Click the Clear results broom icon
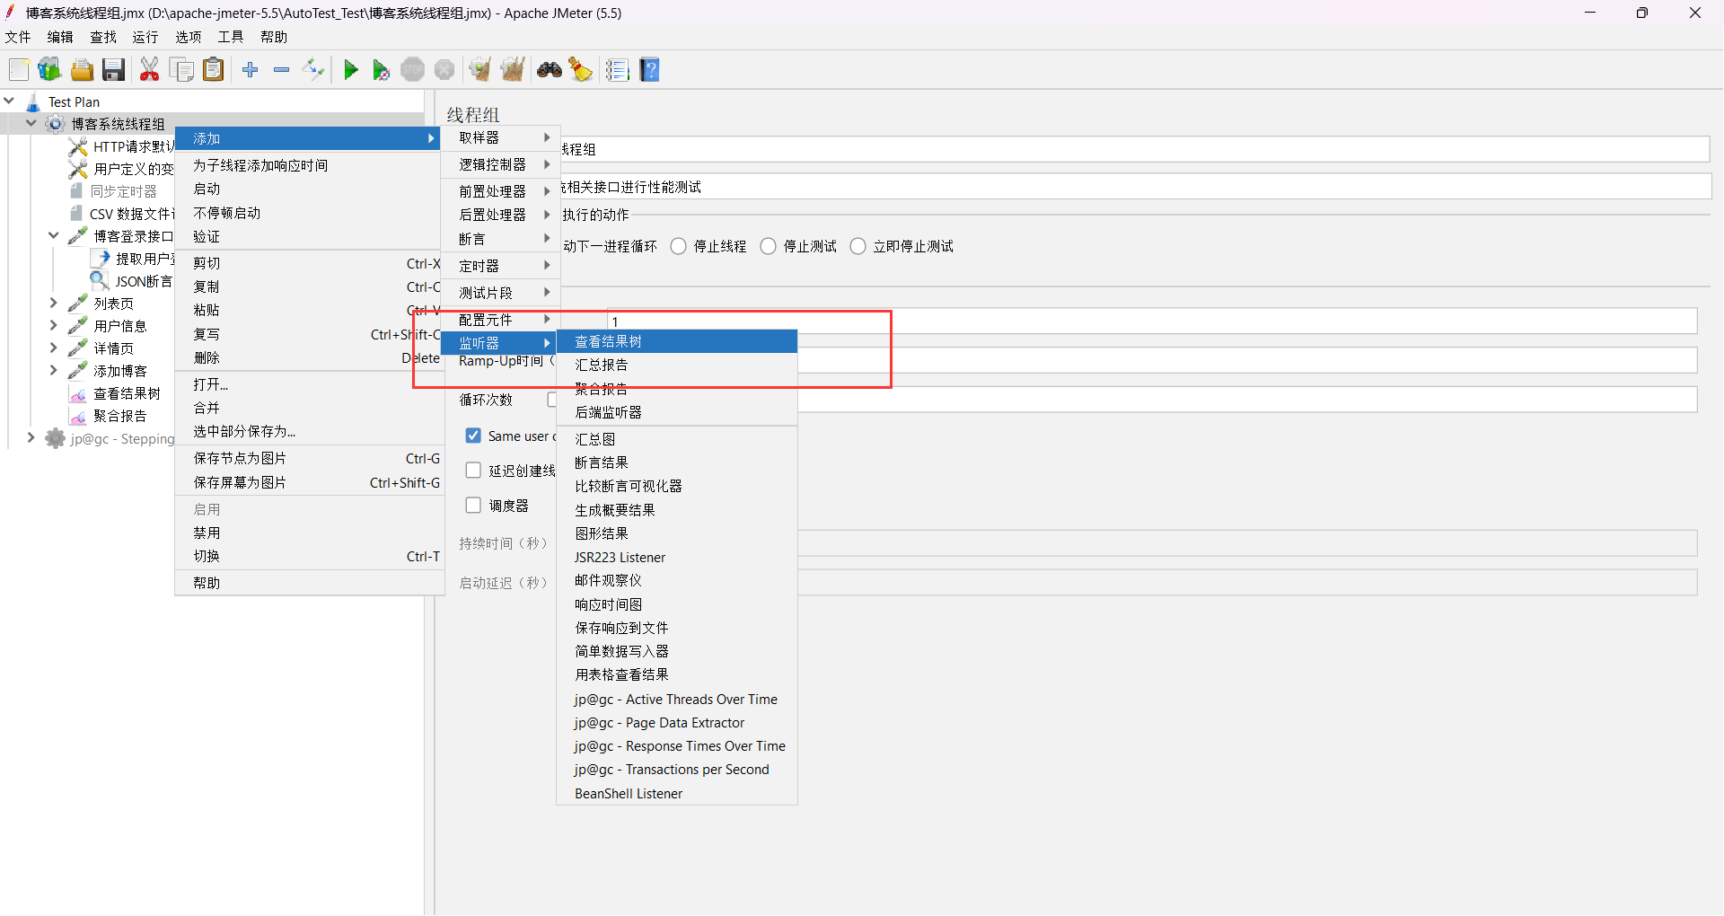Image resolution: width=1724 pixels, height=916 pixels. (x=480, y=70)
